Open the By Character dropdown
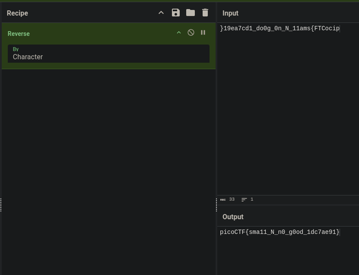Screen dimensions: 359x275 [x=108, y=54]
